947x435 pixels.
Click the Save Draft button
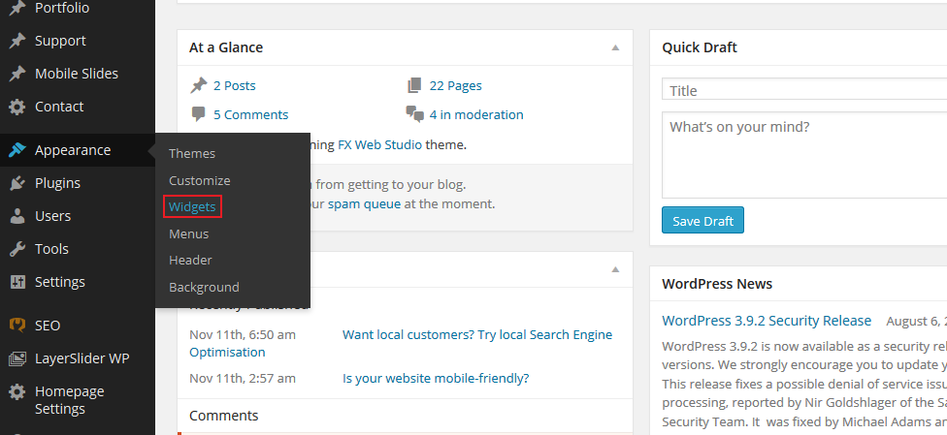click(x=702, y=220)
